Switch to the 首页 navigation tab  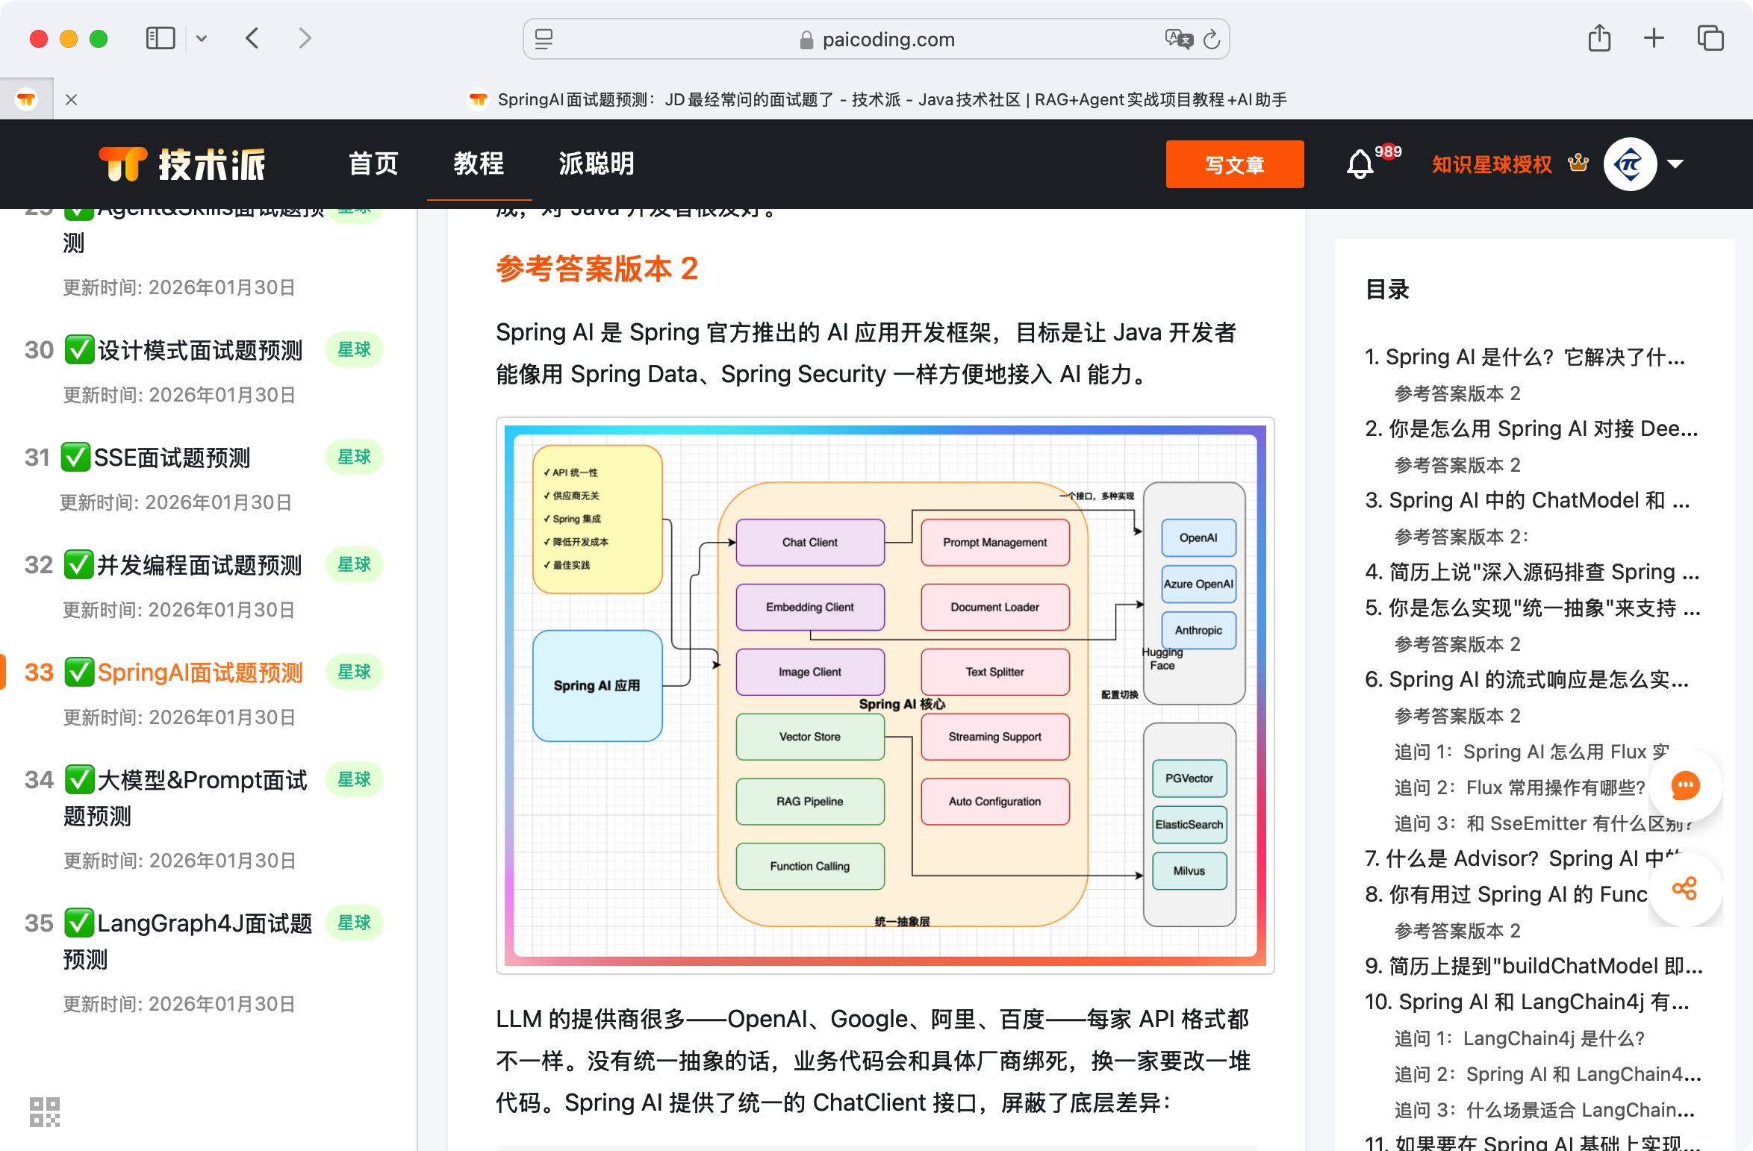[x=373, y=163]
